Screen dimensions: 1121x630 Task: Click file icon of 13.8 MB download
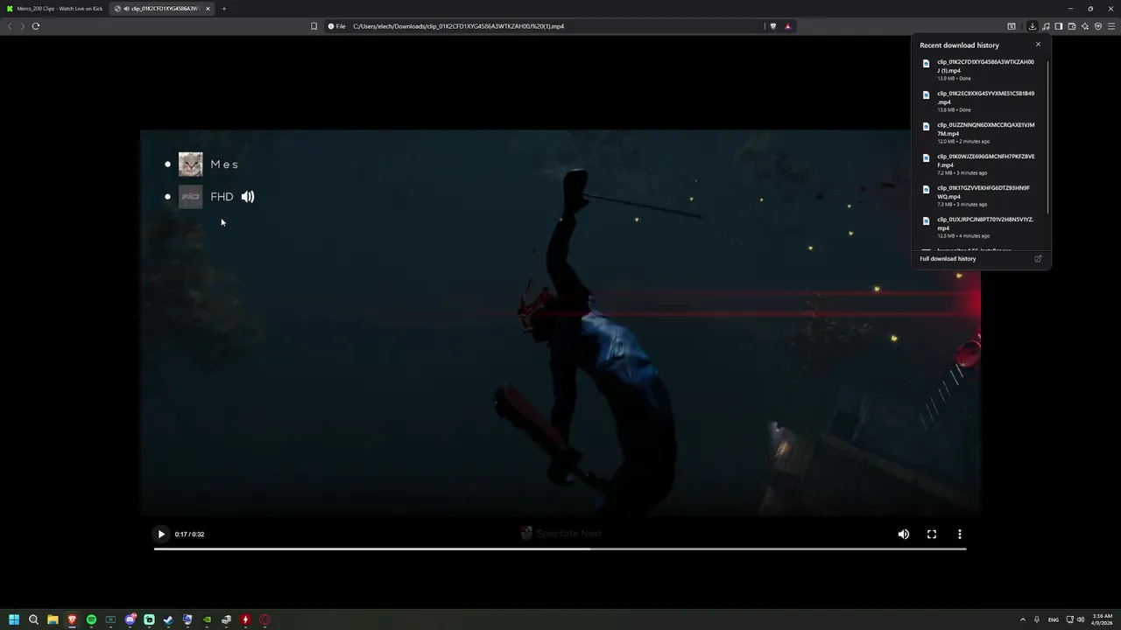927,95
